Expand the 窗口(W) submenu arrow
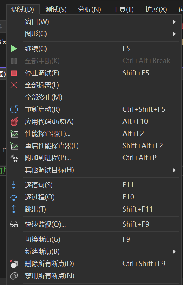 pos(174,22)
